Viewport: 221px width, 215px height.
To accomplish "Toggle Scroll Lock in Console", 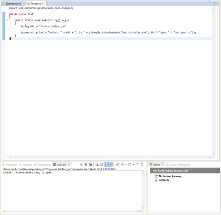I will pyautogui.click(x=102, y=164).
